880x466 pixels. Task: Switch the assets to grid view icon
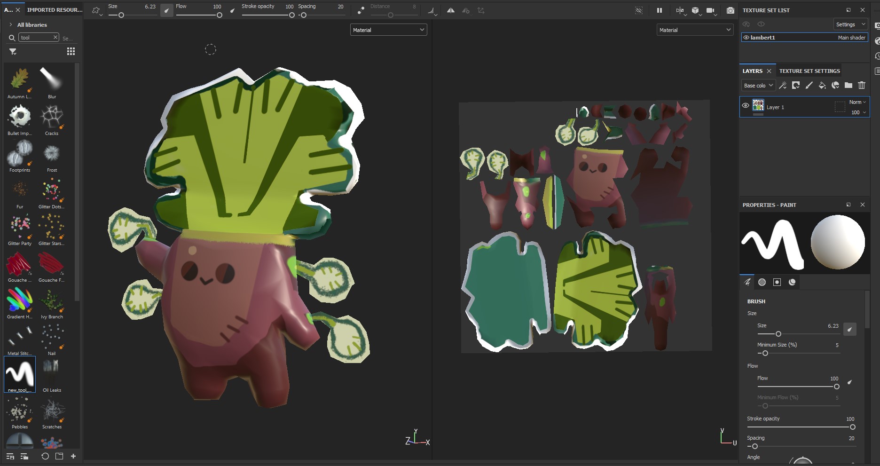(x=71, y=51)
